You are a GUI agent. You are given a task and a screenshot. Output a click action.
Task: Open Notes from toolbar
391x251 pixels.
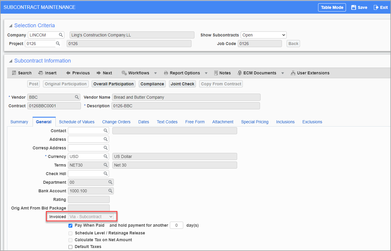(x=222, y=73)
